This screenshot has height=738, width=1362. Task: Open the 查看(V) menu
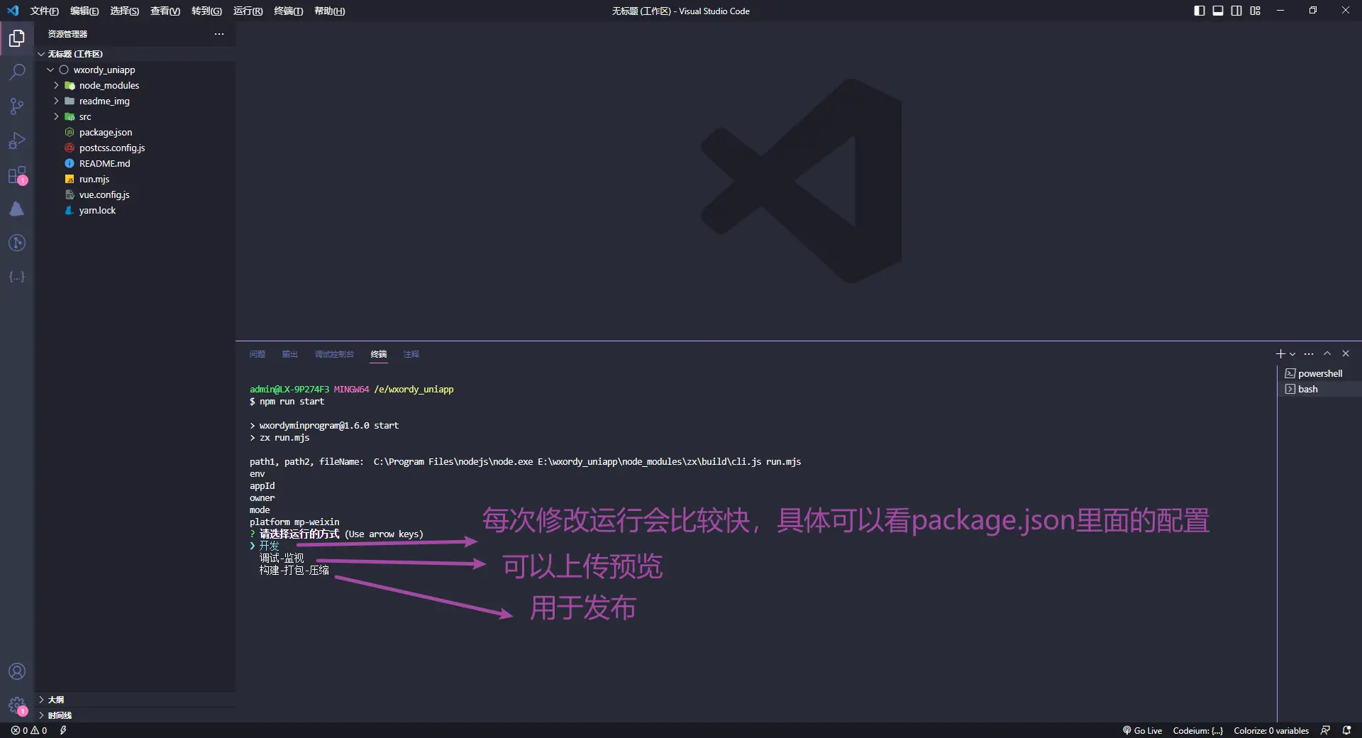(165, 11)
